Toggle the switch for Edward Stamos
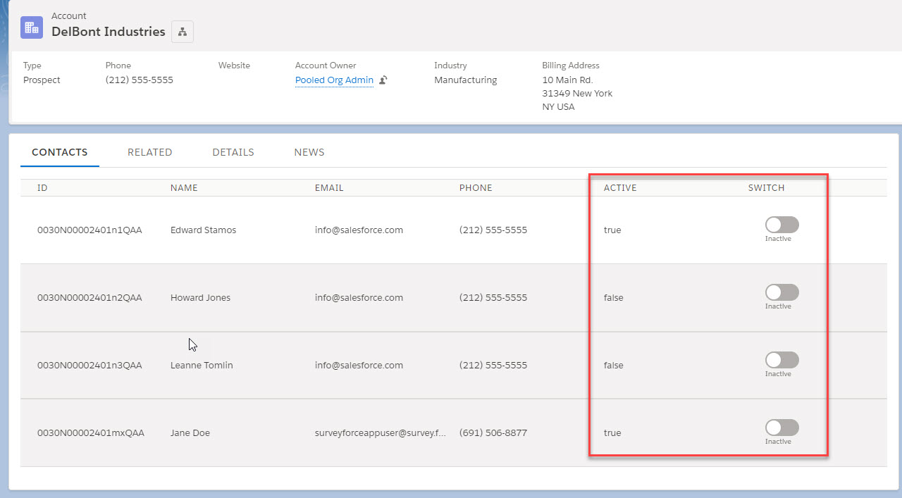 click(x=781, y=225)
